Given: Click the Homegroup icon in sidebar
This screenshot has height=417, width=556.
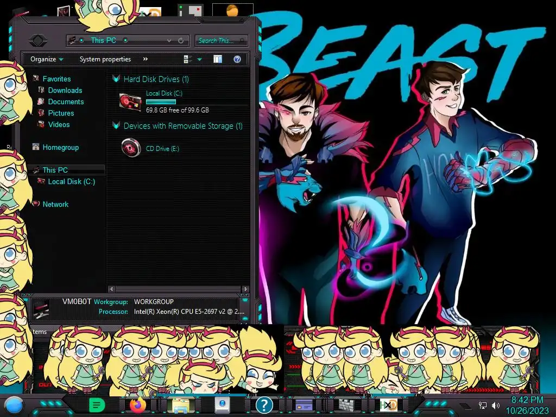Looking at the screenshot, I should click(x=35, y=147).
